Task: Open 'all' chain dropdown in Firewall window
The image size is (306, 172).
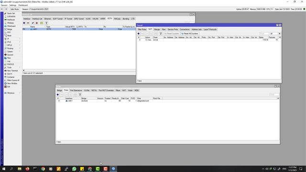Action: 279,33
